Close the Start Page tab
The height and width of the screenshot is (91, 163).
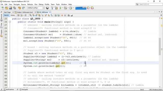click(13, 12)
